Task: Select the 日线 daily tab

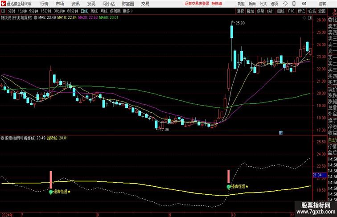Action: tap(84, 11)
